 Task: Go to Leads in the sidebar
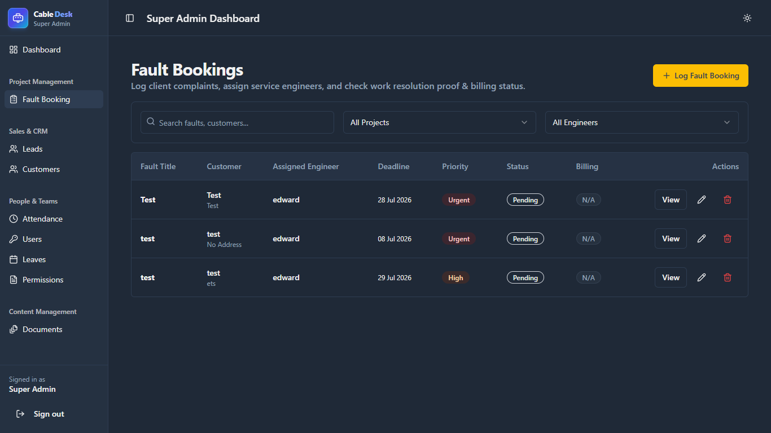(x=54, y=149)
